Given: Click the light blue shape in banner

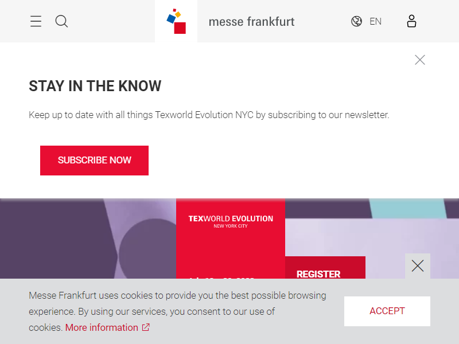Looking at the screenshot, I should (409, 208).
